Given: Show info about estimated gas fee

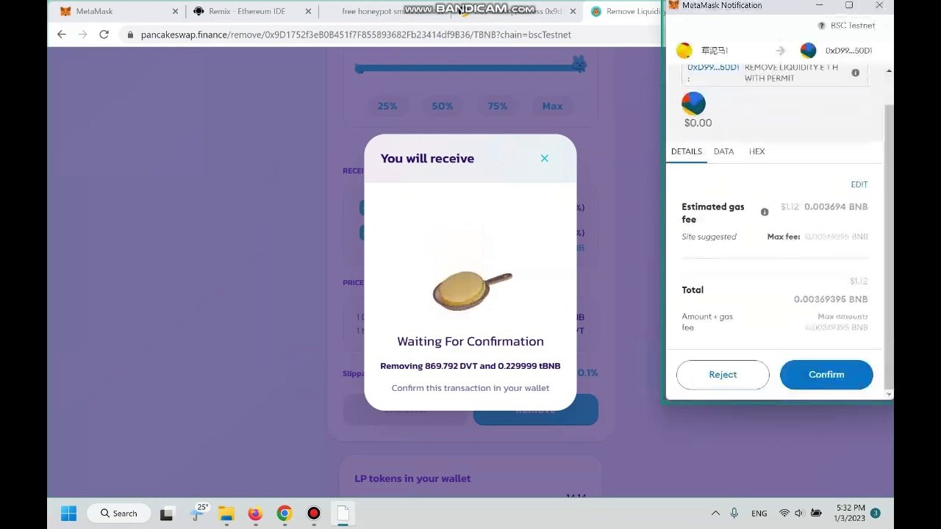Looking at the screenshot, I should pyautogui.click(x=765, y=212).
